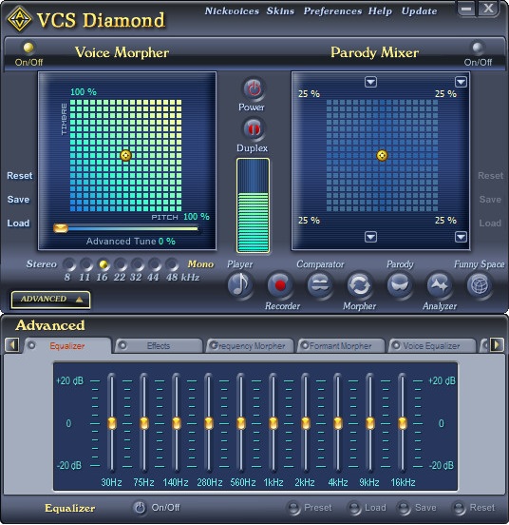Screen dimensions: 509x525
Task: Select 32 kHz sample rate
Action: point(138,264)
